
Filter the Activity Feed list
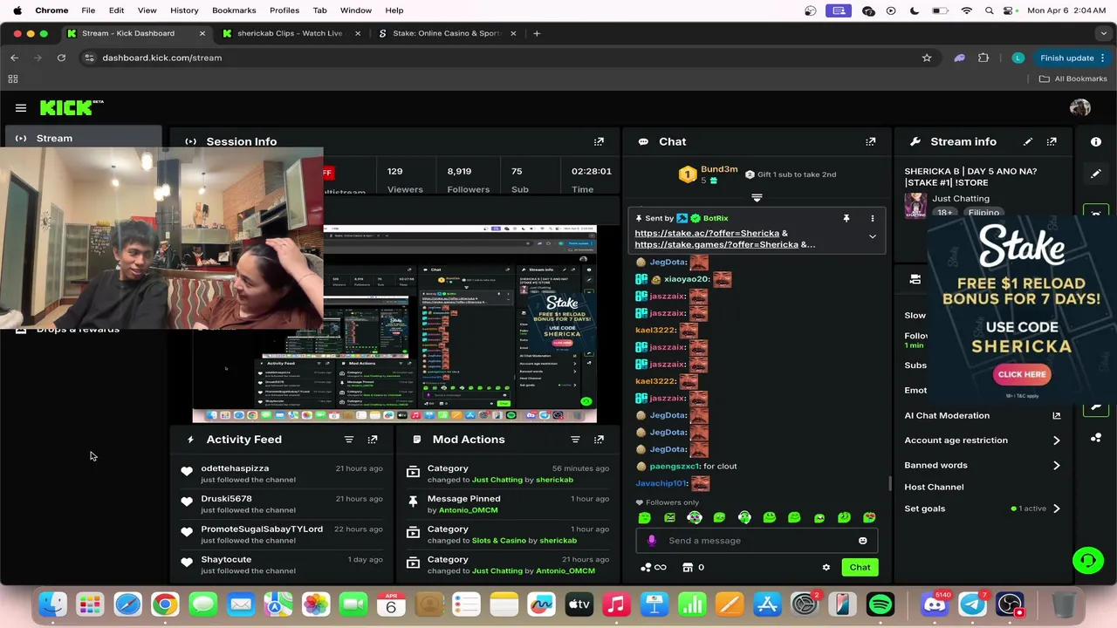[x=349, y=440]
